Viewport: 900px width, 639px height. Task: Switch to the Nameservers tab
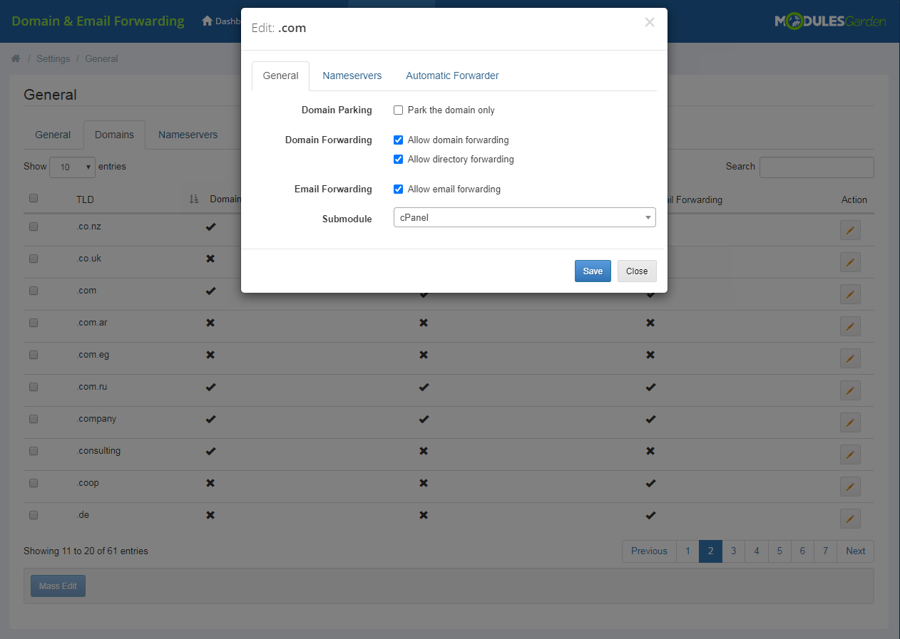(x=352, y=75)
